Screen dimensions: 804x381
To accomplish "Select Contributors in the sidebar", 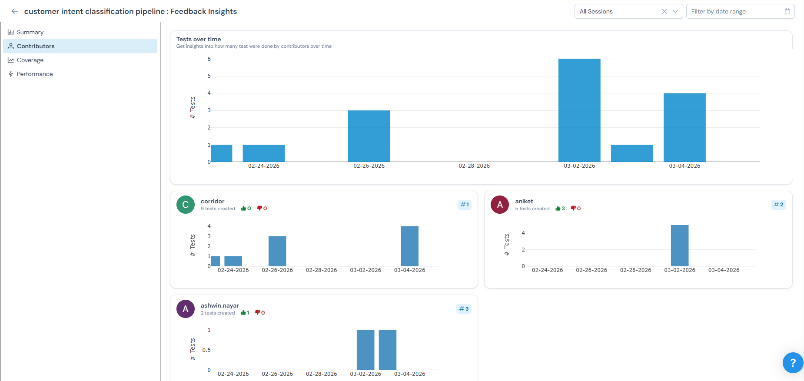I will tap(36, 46).
